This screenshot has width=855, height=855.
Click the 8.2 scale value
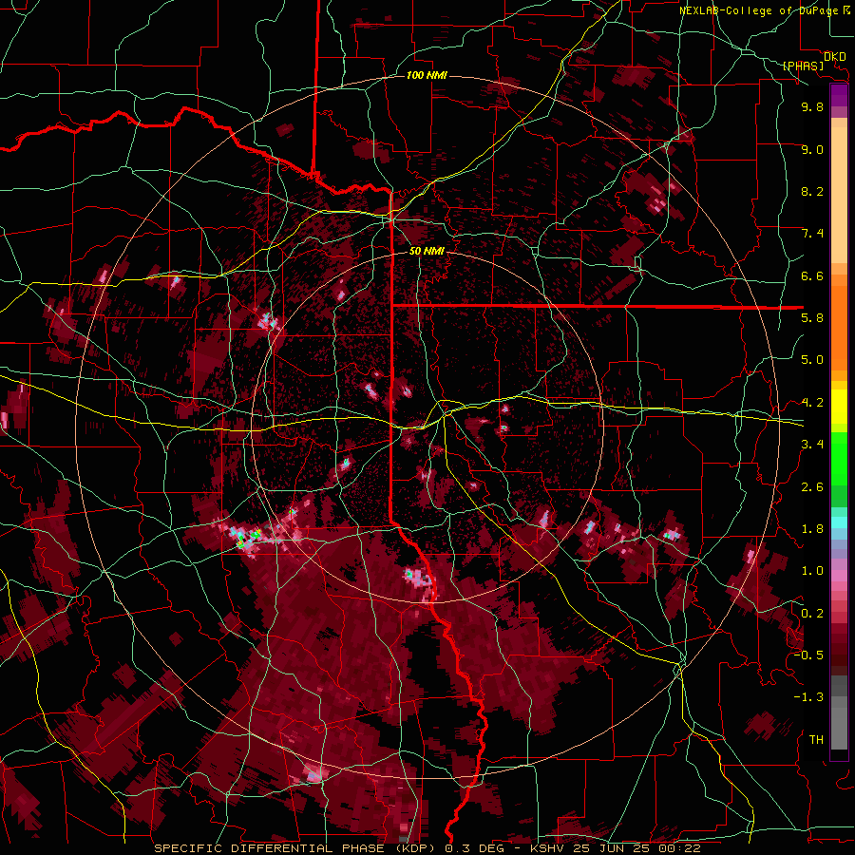(812, 191)
